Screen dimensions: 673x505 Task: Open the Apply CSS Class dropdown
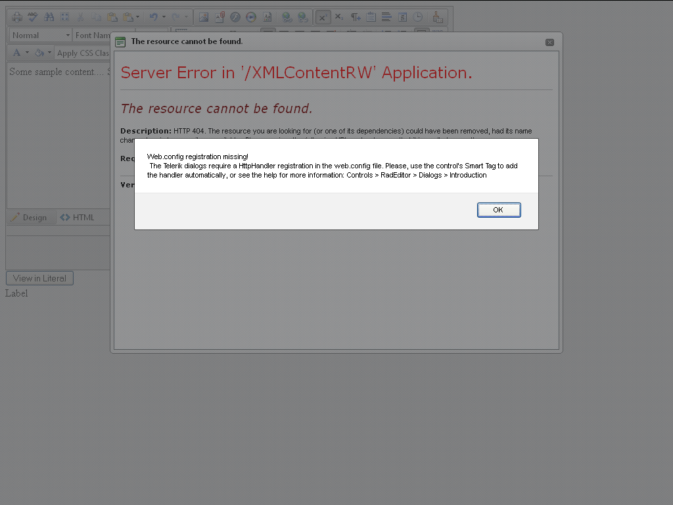click(x=83, y=53)
